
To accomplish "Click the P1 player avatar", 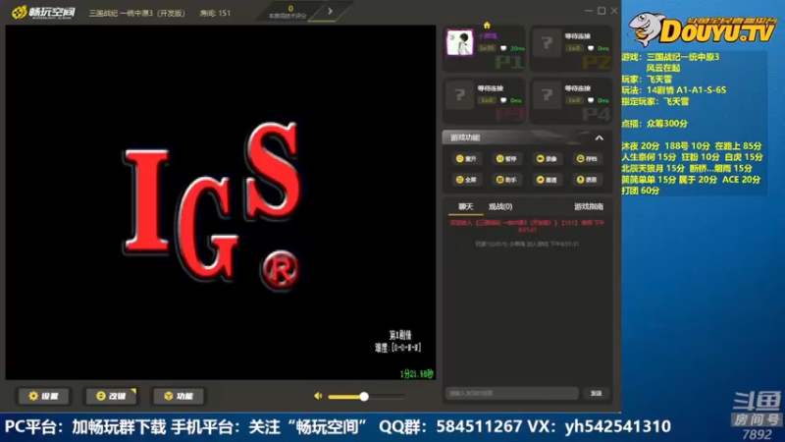I will pos(459,42).
